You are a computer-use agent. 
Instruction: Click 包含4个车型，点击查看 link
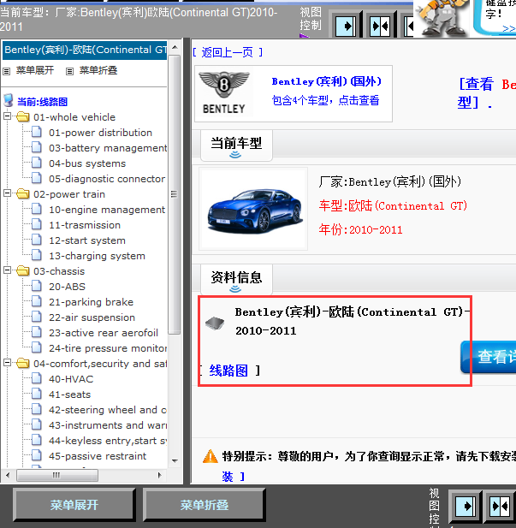pos(325,100)
